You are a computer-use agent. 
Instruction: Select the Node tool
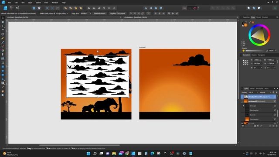[x=3, y=26]
